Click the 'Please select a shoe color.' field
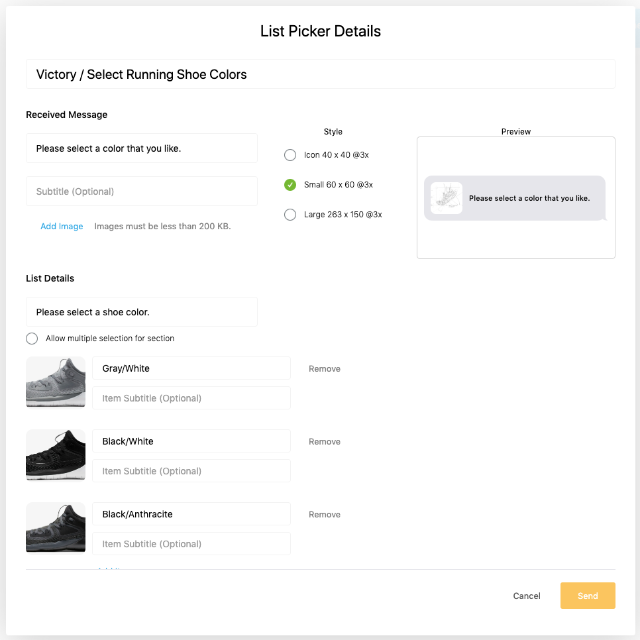 (x=142, y=312)
